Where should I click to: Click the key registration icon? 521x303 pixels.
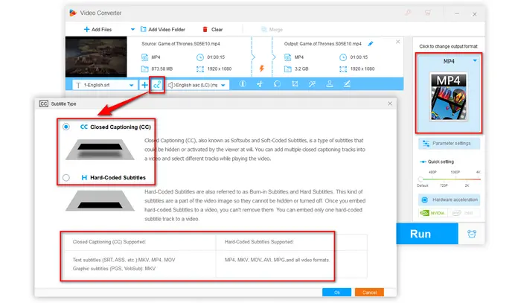click(x=408, y=13)
